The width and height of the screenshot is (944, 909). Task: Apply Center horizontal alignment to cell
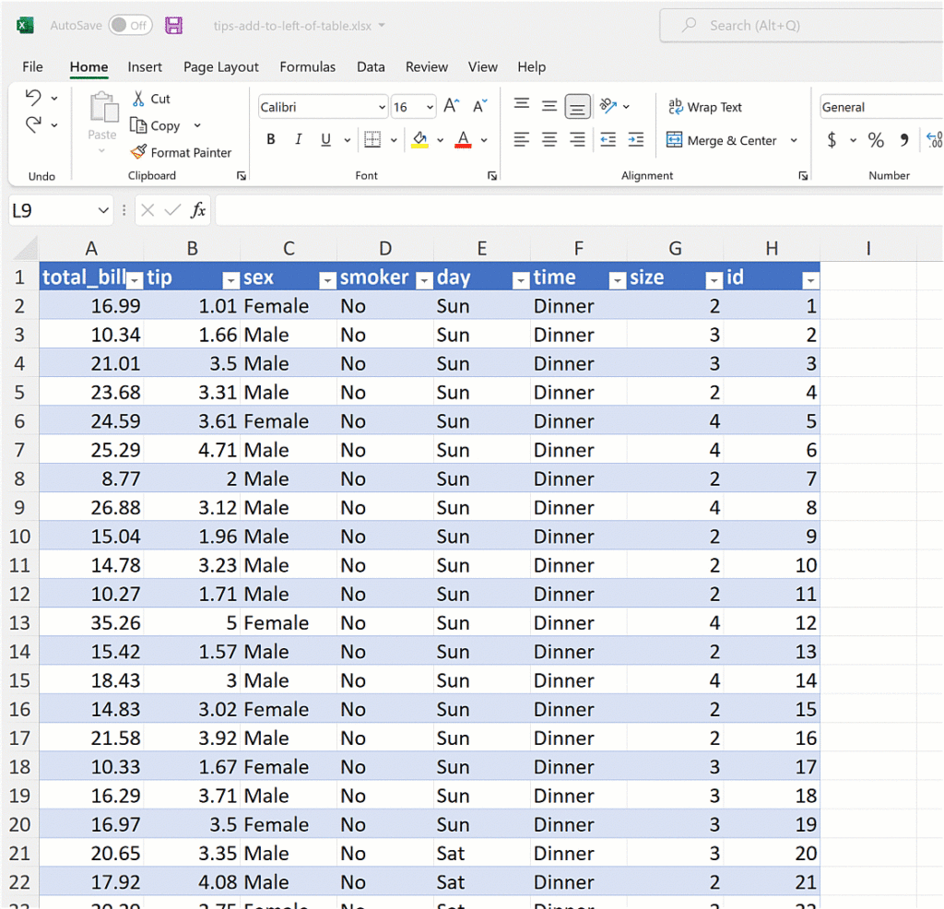click(x=549, y=140)
